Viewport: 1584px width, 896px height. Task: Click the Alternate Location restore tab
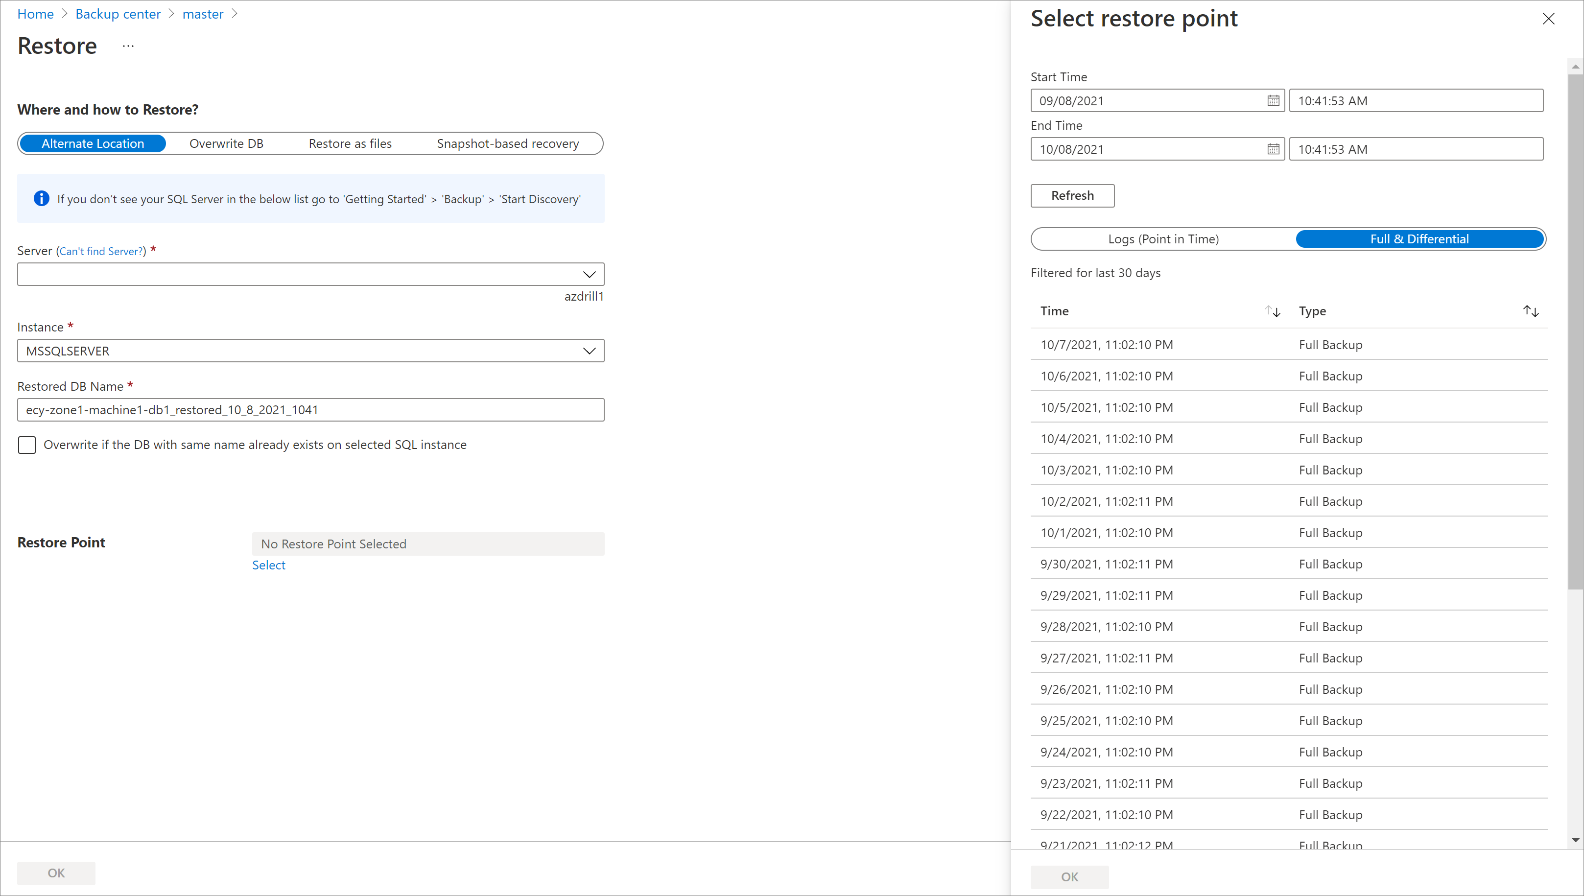pos(93,142)
